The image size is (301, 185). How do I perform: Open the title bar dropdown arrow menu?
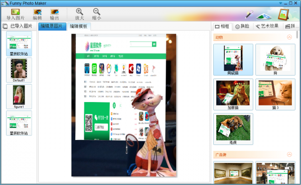tap(280, 3)
